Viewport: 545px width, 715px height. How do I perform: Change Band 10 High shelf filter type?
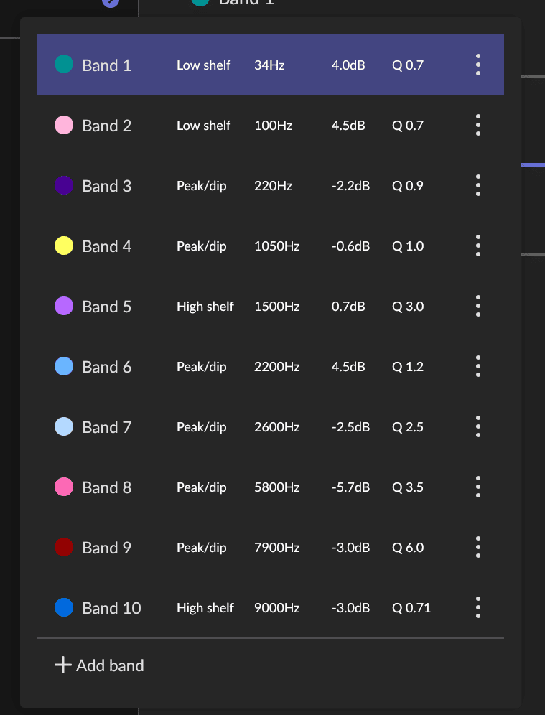[205, 608]
